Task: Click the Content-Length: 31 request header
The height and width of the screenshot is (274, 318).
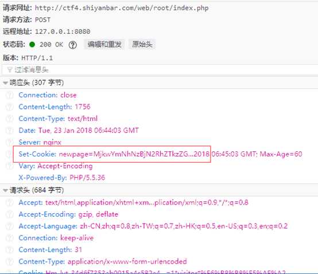Action: 51,250
